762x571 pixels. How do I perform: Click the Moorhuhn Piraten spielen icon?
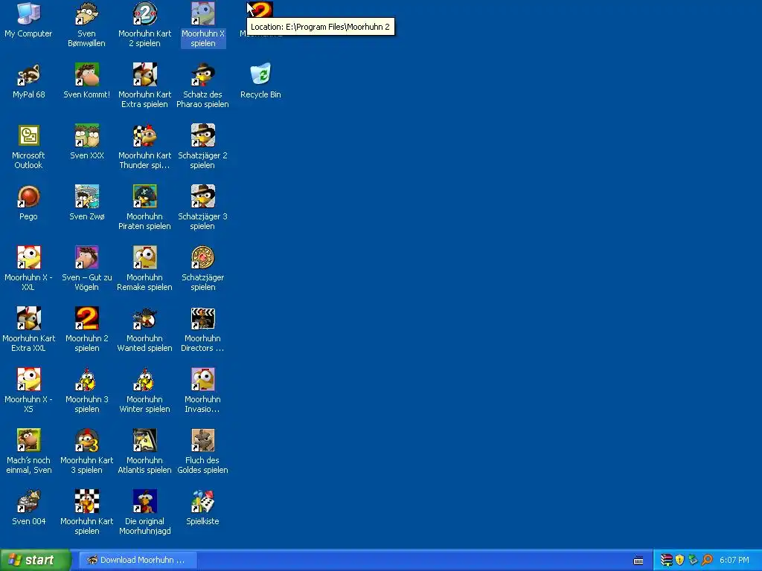(145, 196)
